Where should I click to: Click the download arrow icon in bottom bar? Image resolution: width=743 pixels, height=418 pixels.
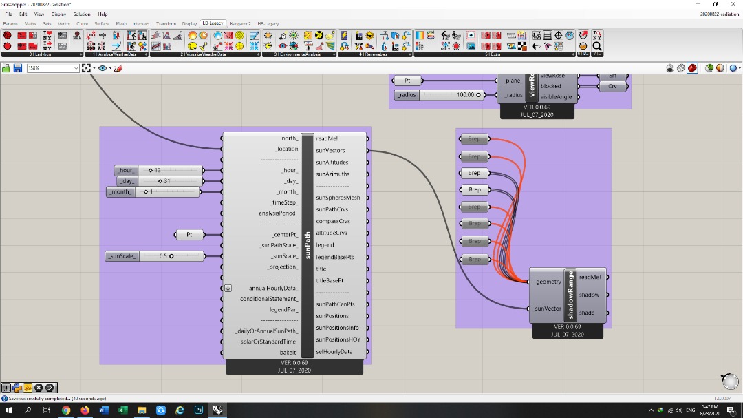point(6,388)
